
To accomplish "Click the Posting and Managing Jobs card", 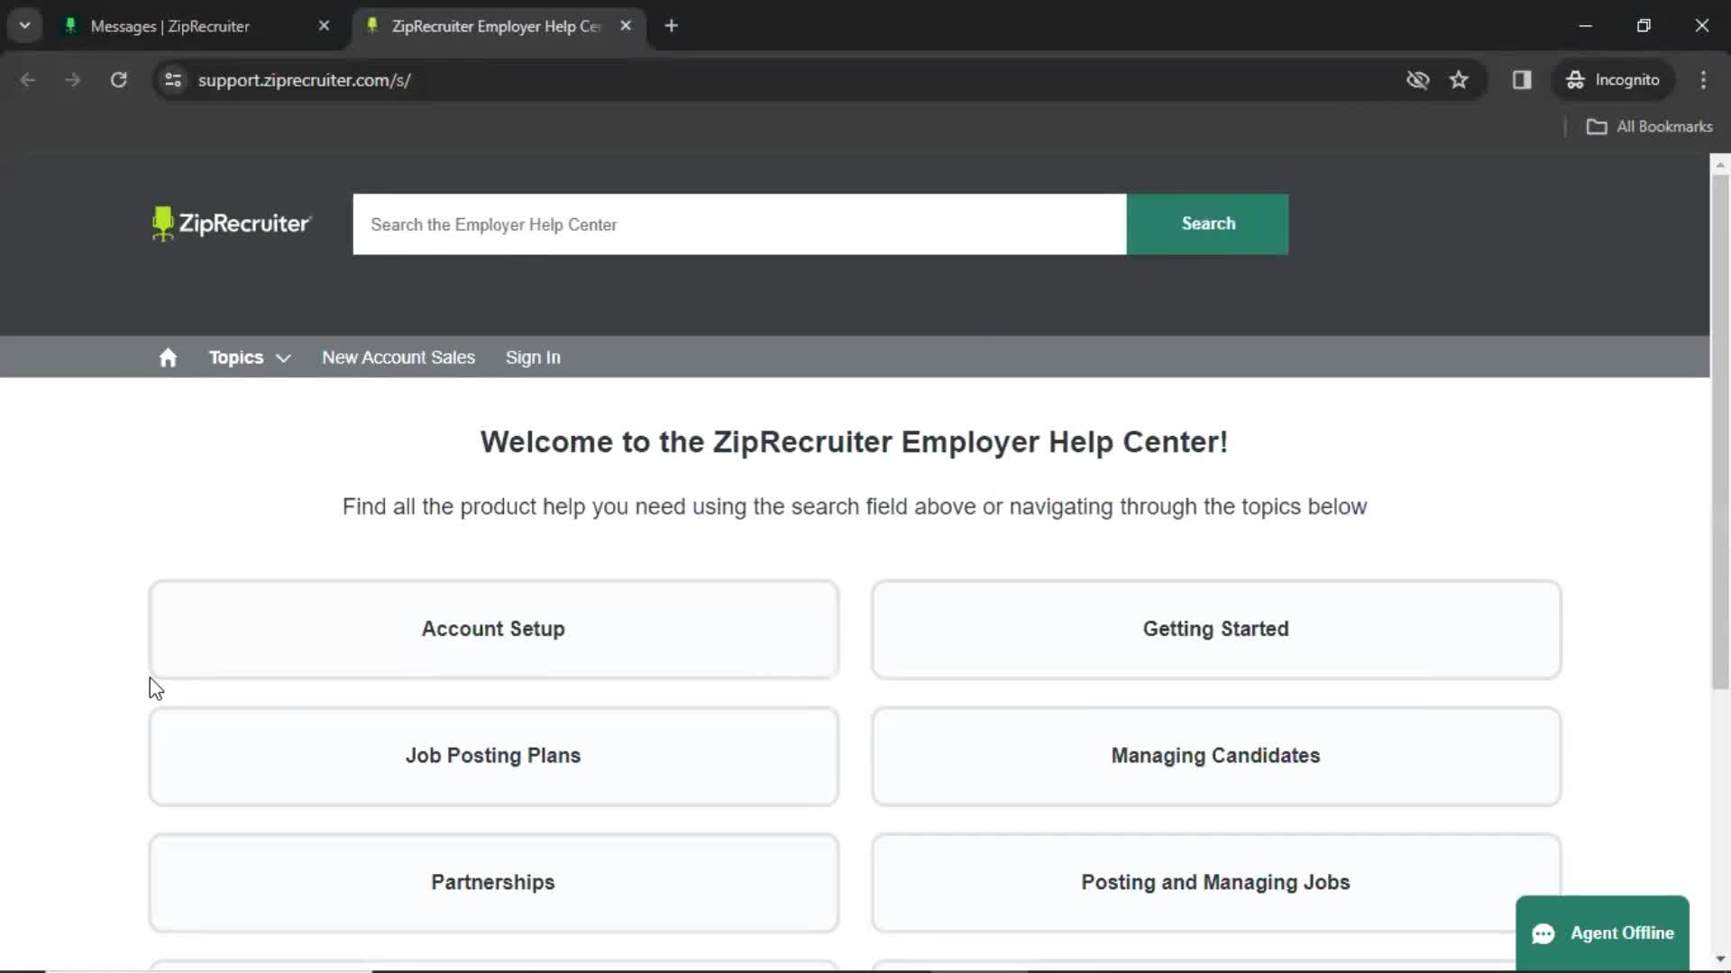I will tap(1215, 881).
